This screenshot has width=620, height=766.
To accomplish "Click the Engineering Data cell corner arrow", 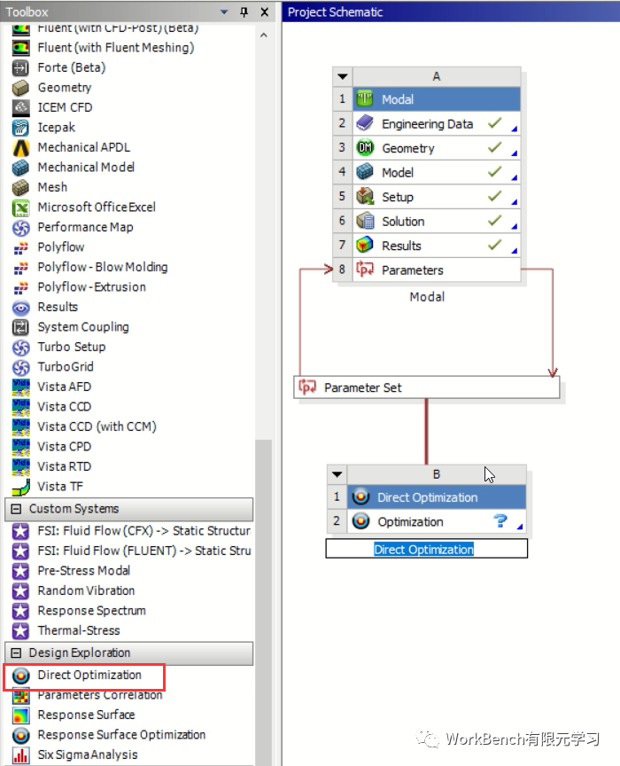I will click(514, 129).
